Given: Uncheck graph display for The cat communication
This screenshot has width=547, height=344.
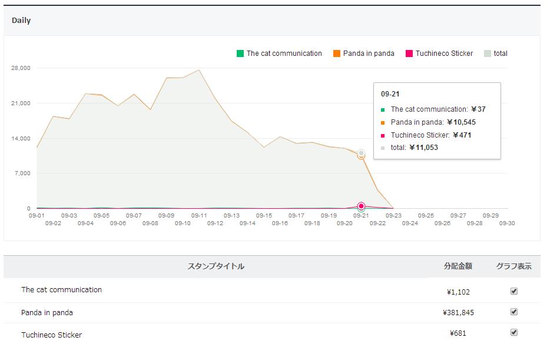Looking at the screenshot, I should point(513,291).
